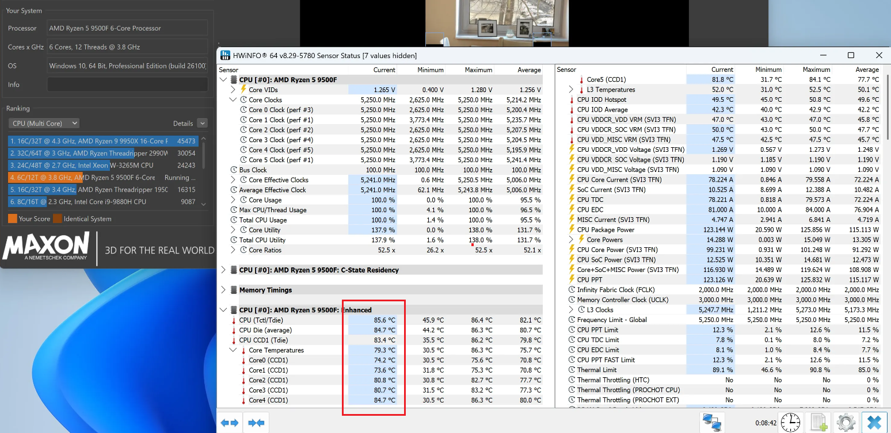Expand the Memory Timings section
The height and width of the screenshot is (433, 891).
223,290
